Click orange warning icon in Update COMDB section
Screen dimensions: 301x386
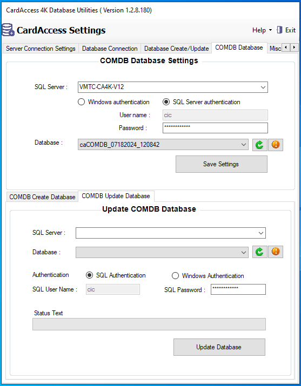pos(276,252)
